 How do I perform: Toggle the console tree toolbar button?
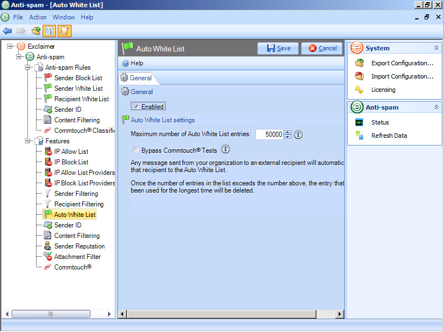49,31
